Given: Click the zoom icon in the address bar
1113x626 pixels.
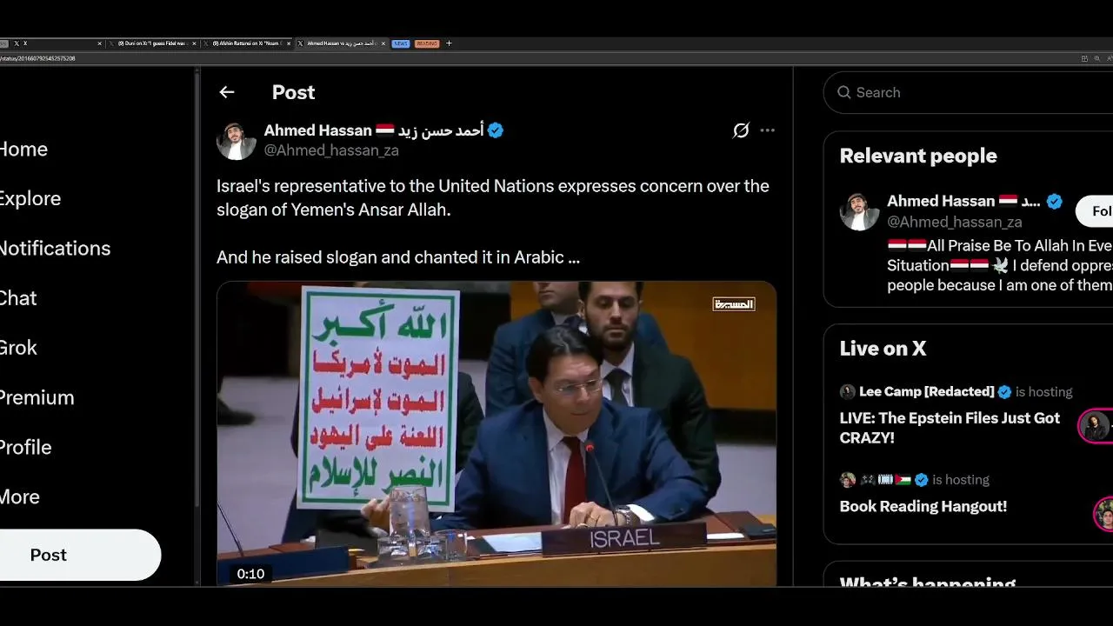Looking at the screenshot, I should tap(1096, 58).
